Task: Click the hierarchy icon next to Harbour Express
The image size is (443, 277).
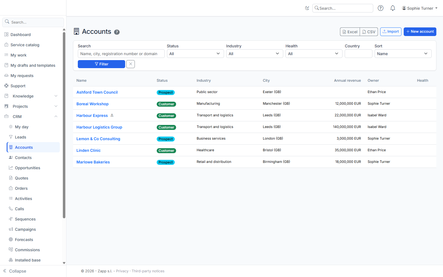Action: point(112,115)
